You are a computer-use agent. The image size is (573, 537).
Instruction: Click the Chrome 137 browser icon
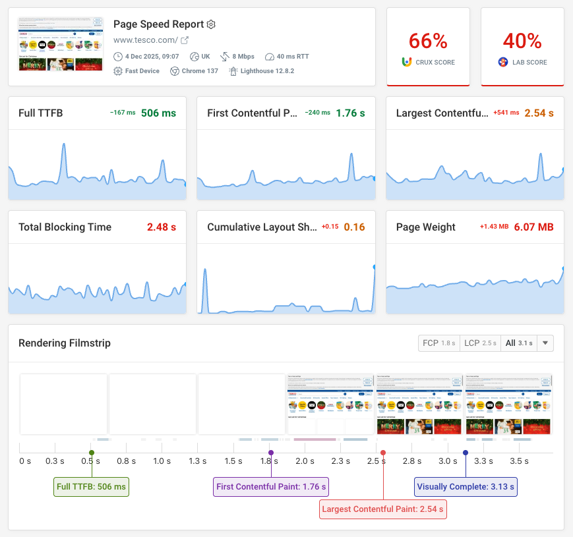coord(174,71)
